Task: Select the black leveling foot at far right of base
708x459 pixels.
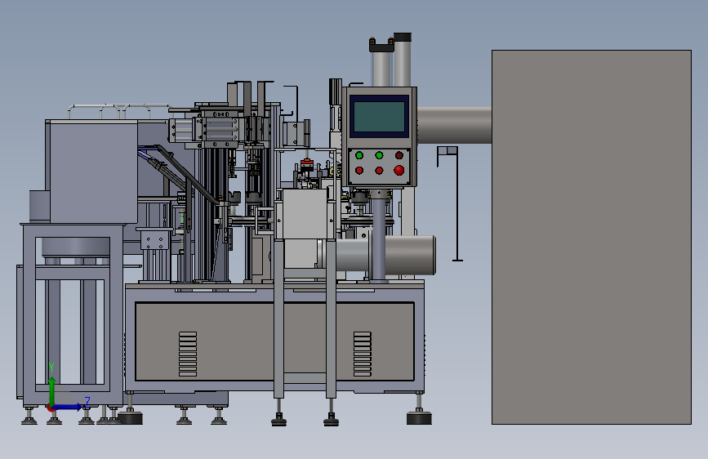Action: coord(419,417)
